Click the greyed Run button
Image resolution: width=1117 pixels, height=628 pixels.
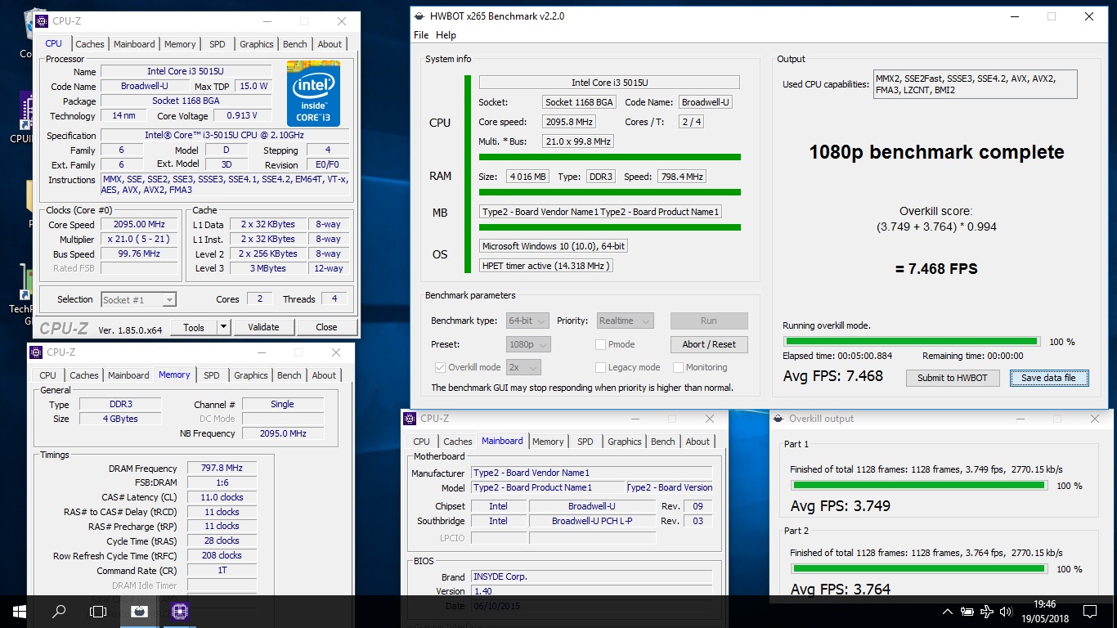[709, 321]
